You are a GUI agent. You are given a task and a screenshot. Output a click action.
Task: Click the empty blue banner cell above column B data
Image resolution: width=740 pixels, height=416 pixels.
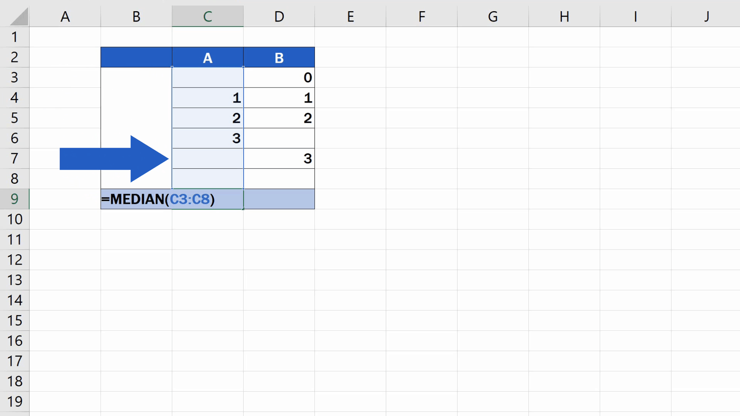click(136, 57)
